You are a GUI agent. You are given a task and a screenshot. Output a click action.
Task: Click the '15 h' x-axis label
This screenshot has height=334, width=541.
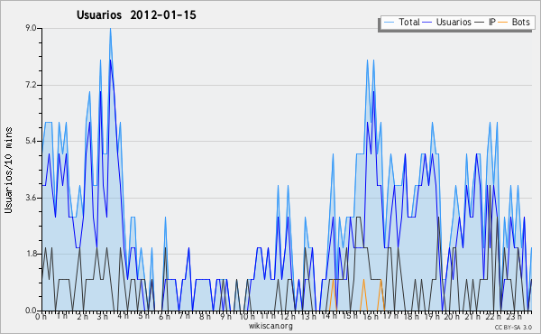click(x=350, y=316)
